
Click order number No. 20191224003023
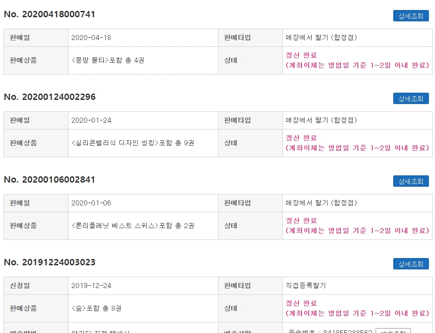49,262
